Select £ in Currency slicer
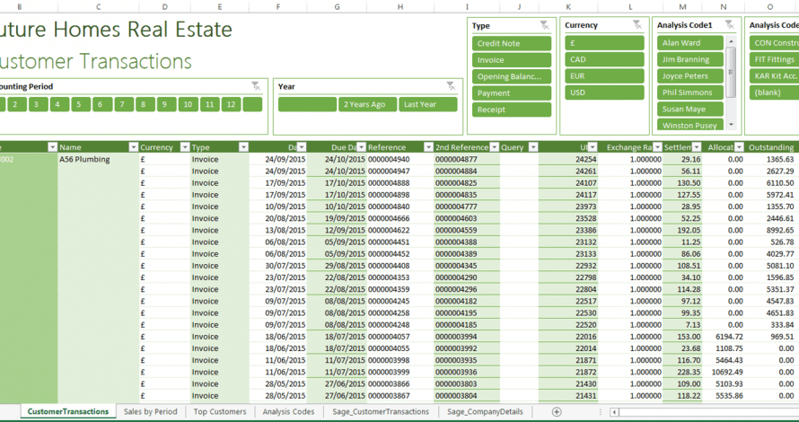The image size is (799, 422). point(604,43)
